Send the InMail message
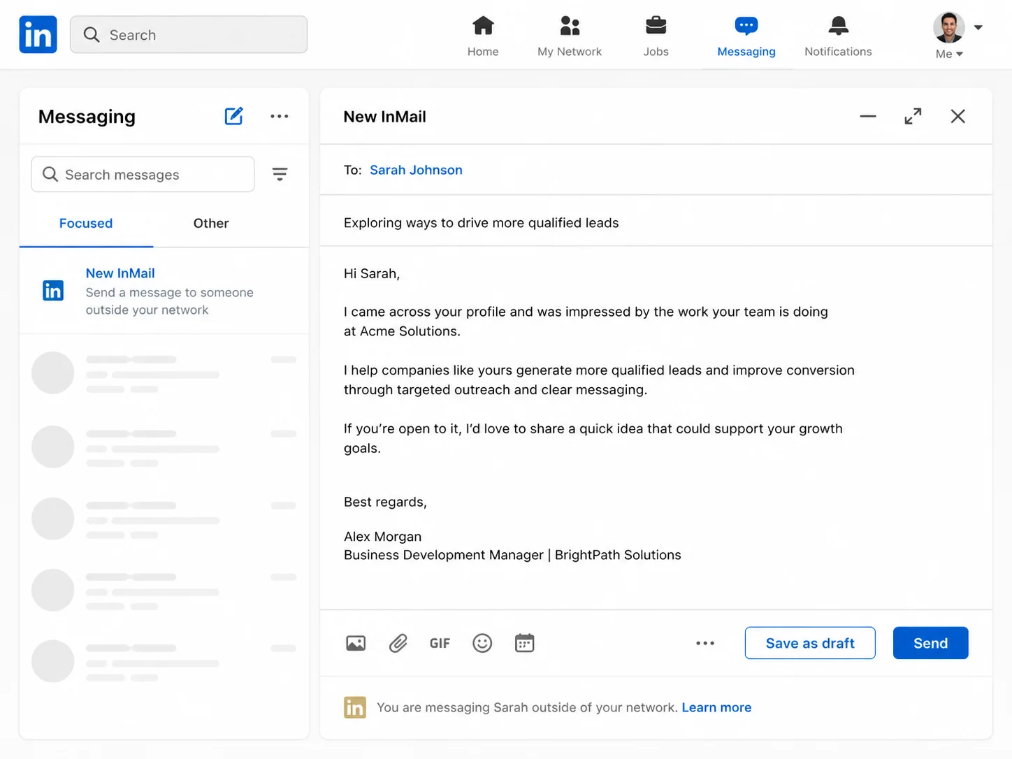 click(930, 643)
